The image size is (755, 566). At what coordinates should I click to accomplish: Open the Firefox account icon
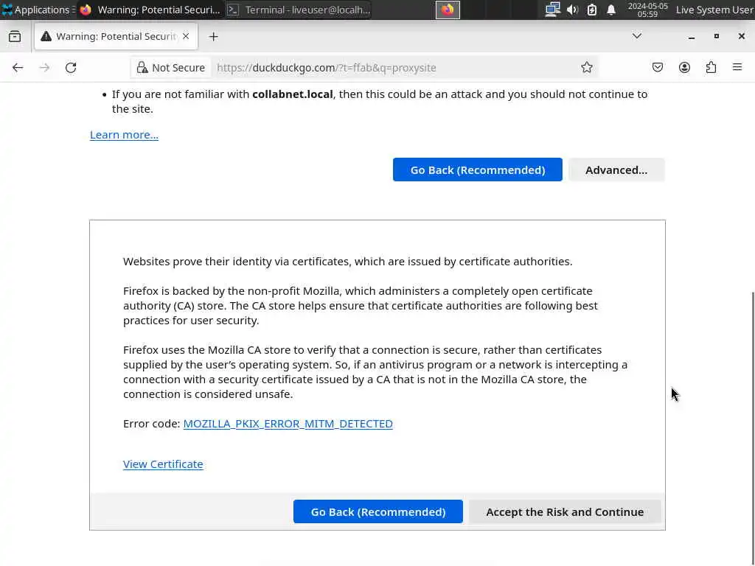coord(684,67)
